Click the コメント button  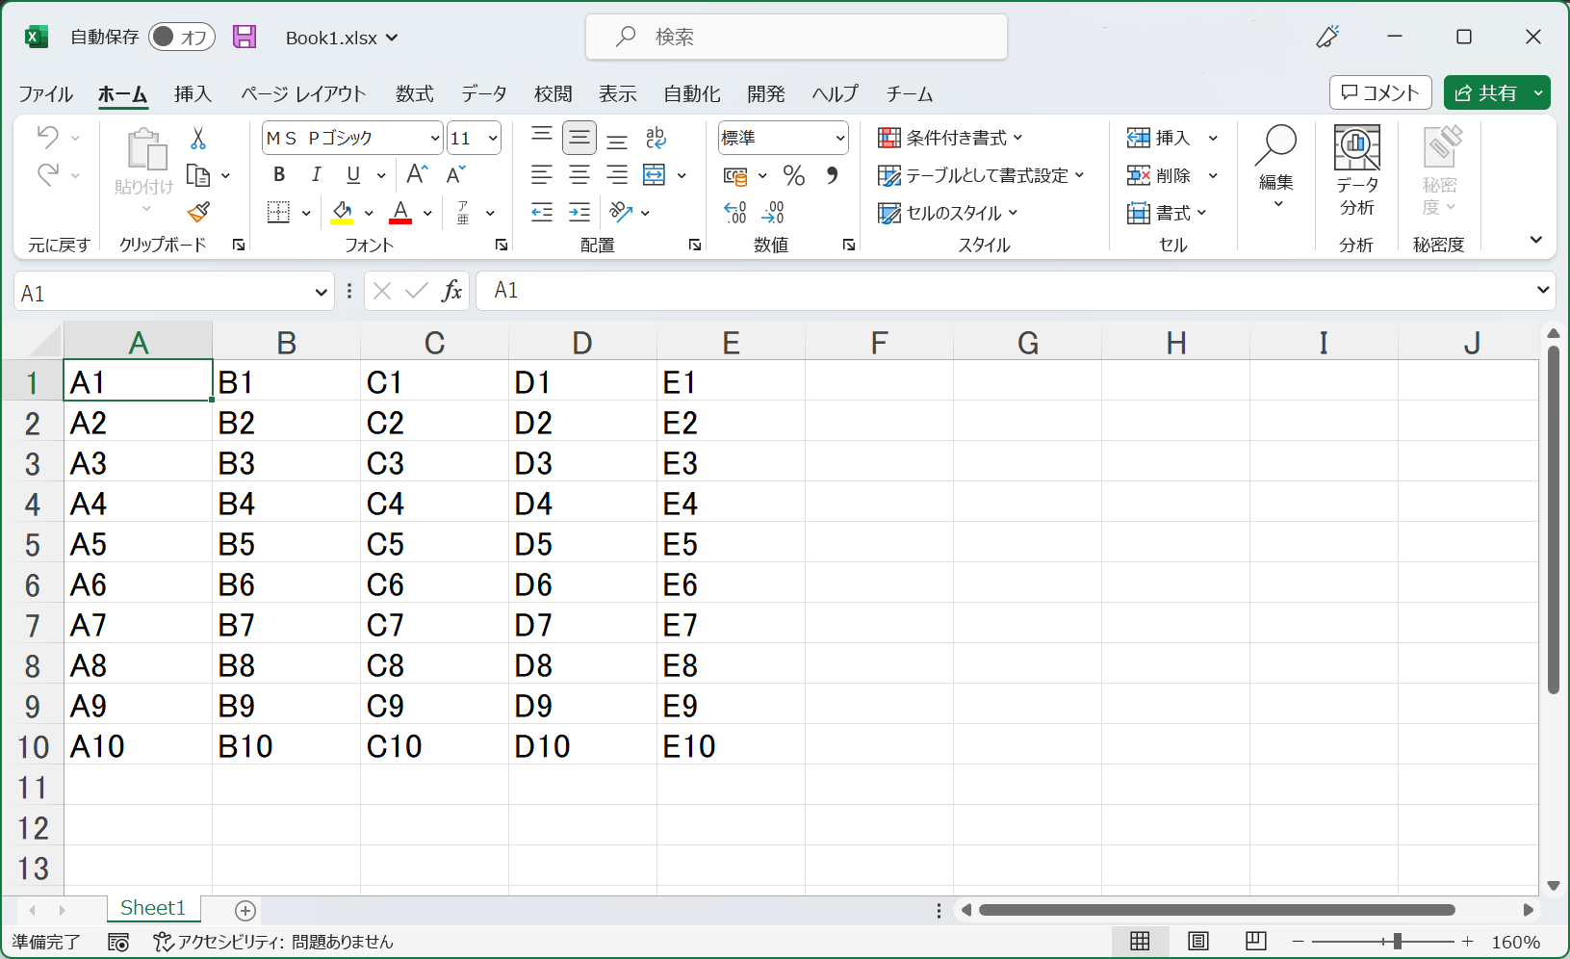click(x=1380, y=92)
